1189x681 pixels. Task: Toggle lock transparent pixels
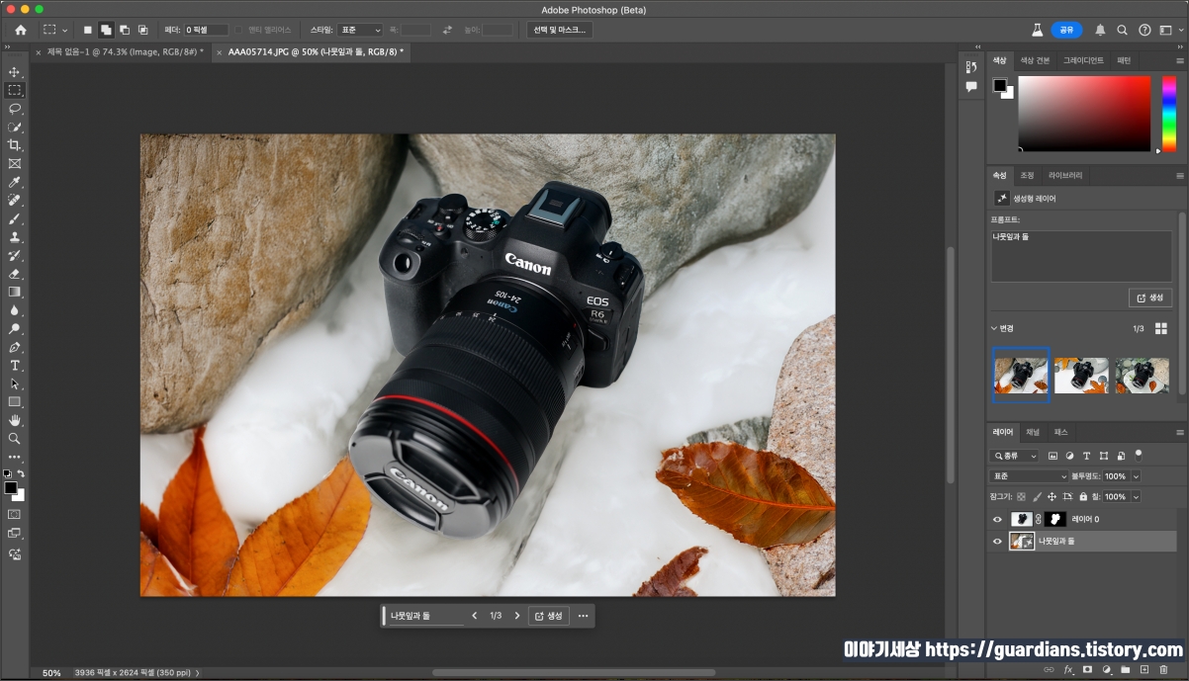1021,497
